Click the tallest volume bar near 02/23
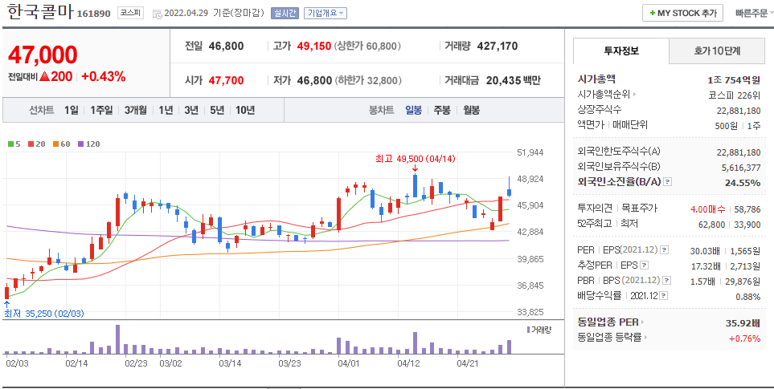Image resolution: width=774 pixels, height=389 pixels. click(117, 339)
